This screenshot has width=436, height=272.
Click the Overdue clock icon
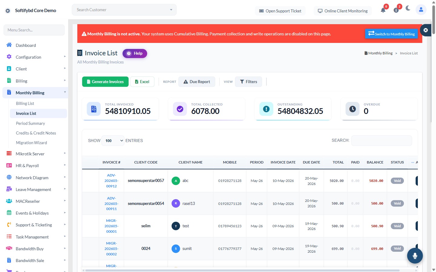(352, 109)
